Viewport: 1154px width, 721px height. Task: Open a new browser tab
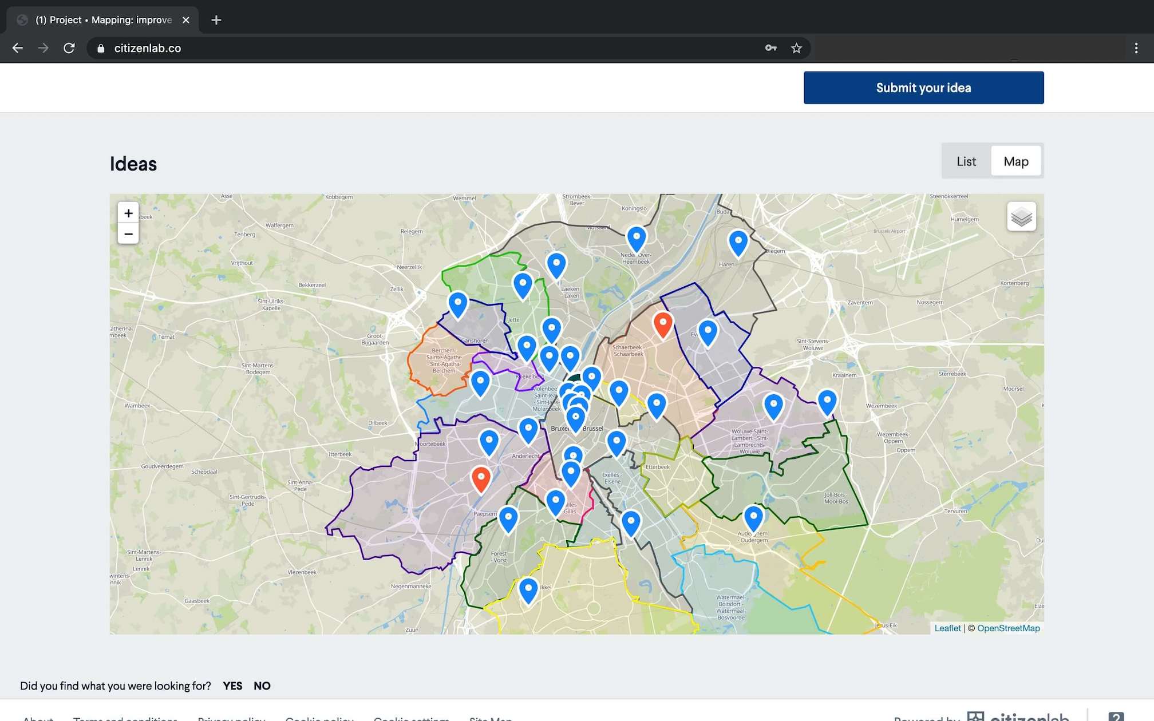click(x=216, y=20)
